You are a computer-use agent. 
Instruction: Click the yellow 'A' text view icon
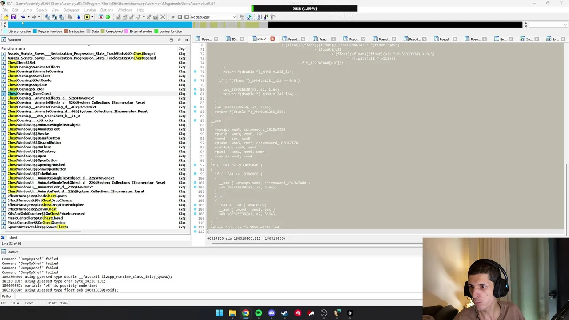pos(87,17)
